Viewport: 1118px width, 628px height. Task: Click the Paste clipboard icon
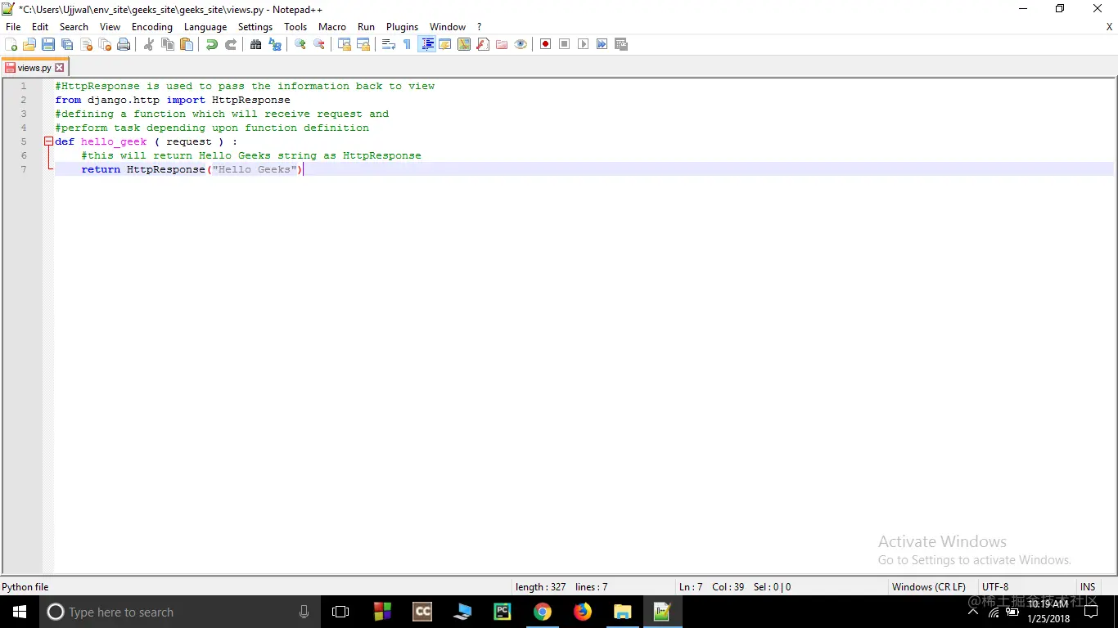(187, 44)
